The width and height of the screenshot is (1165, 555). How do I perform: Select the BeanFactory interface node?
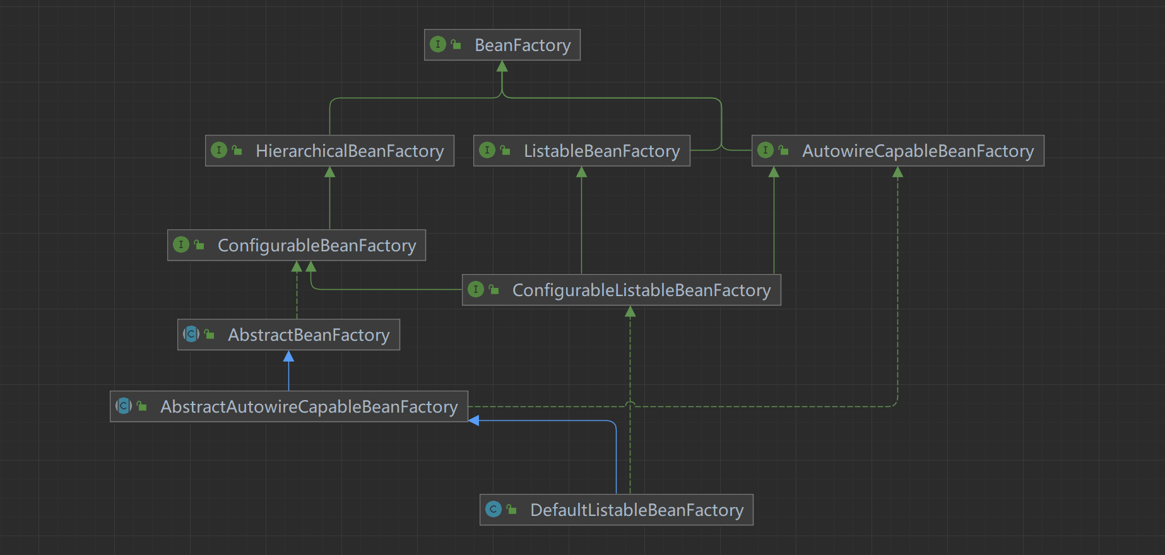pyautogui.click(x=502, y=45)
